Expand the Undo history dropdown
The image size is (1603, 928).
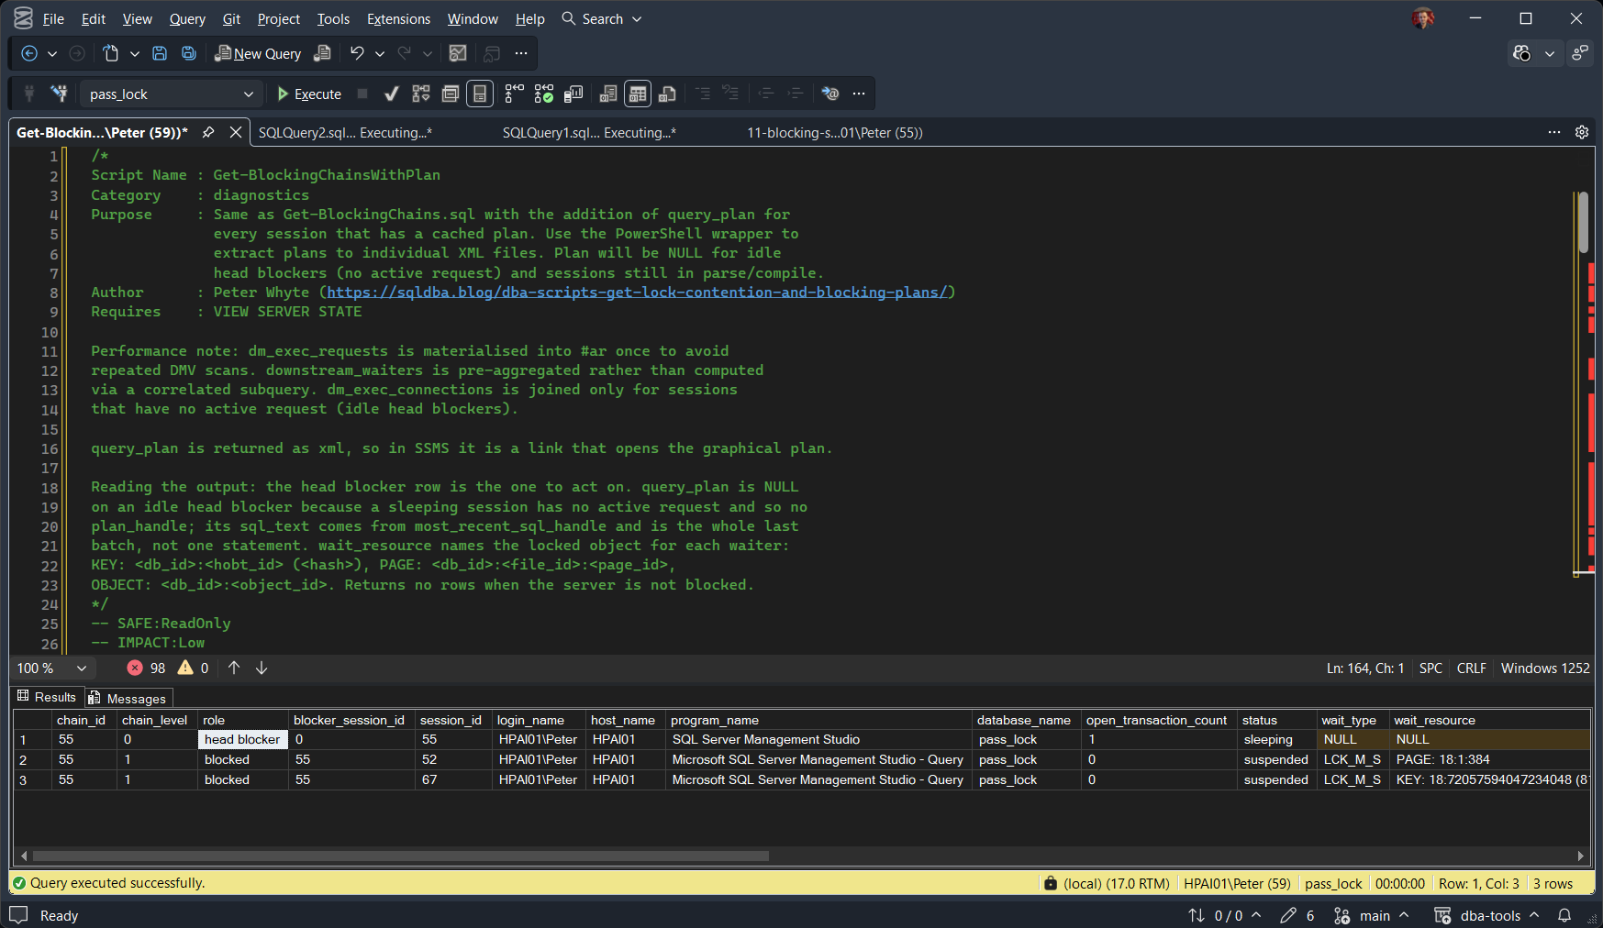[380, 53]
